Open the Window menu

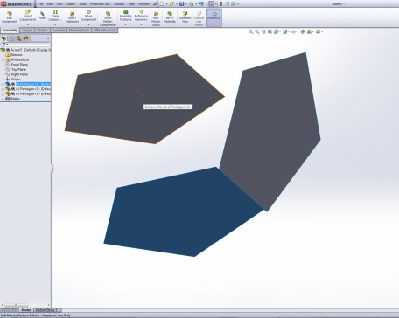[119, 4]
